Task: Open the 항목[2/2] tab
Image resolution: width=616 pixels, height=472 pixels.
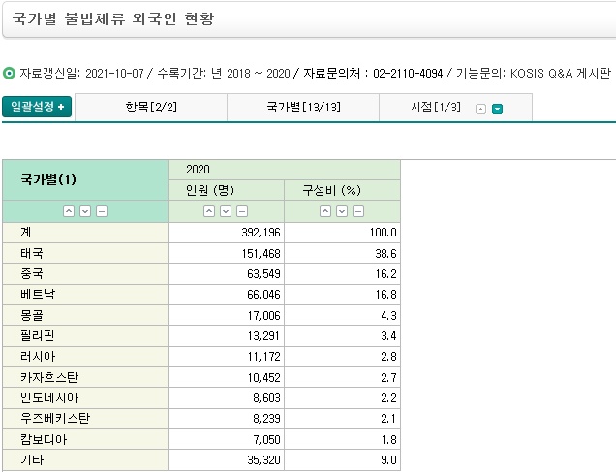Action: coord(150,108)
